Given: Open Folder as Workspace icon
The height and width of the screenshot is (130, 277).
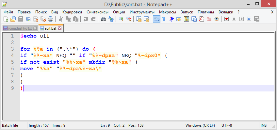Looking at the screenshot, I should (x=209, y=19).
